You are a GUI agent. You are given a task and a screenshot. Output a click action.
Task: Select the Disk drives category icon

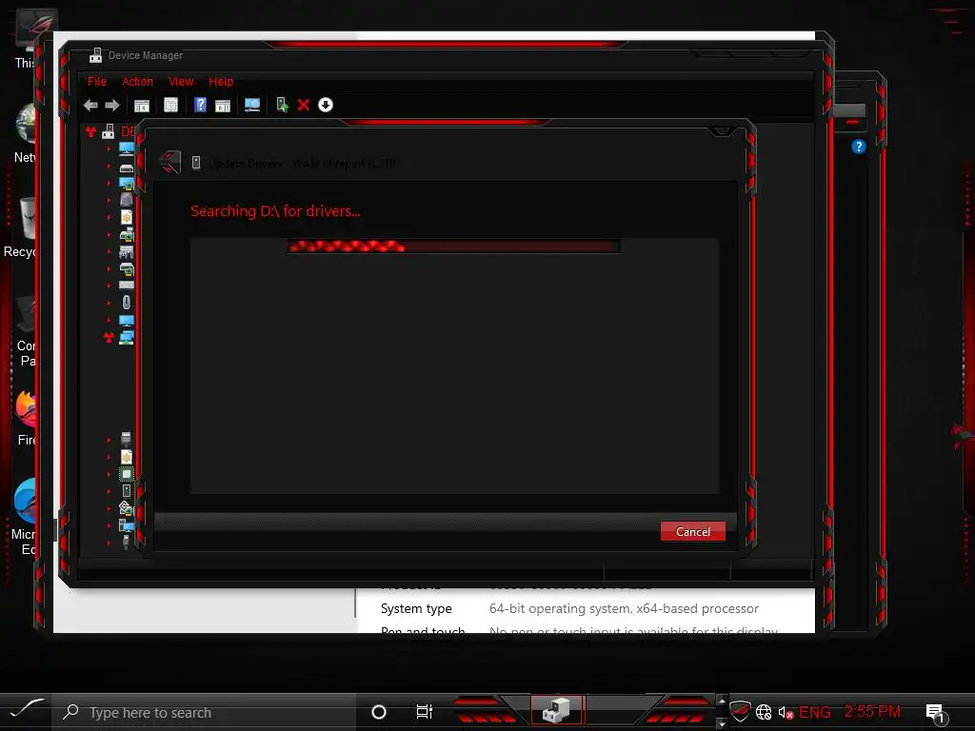(x=127, y=168)
